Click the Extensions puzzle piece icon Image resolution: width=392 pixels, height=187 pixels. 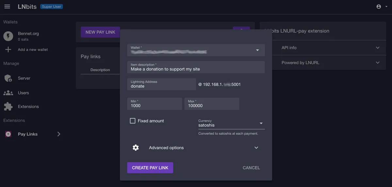coord(8,107)
